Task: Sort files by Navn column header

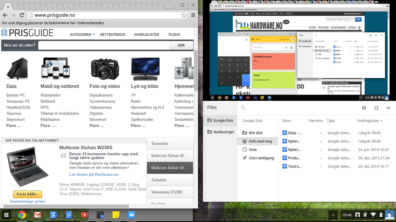Action: (x=287, y=121)
